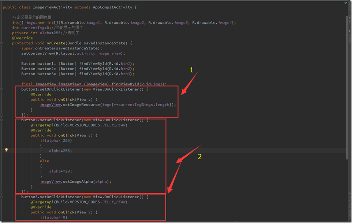Image resolution: width=352 pixels, height=223 pixels.
Task: Click activity_image_view in setContentView
Action: click(x=101, y=53)
